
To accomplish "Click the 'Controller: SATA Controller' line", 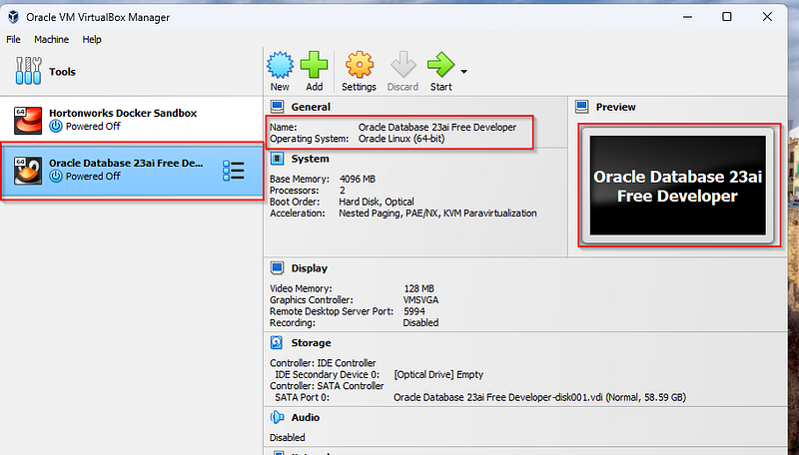I will (x=327, y=386).
